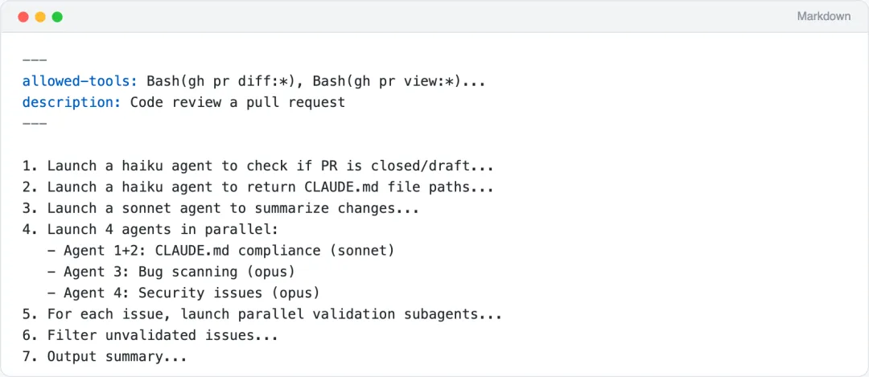This screenshot has width=869, height=377.
Task: Click the red close window button
Action: pos(23,17)
